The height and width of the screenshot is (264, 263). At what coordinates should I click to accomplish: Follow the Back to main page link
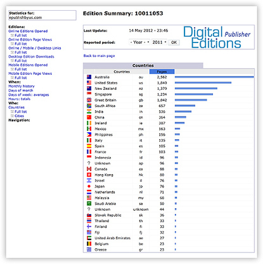coord(99,56)
